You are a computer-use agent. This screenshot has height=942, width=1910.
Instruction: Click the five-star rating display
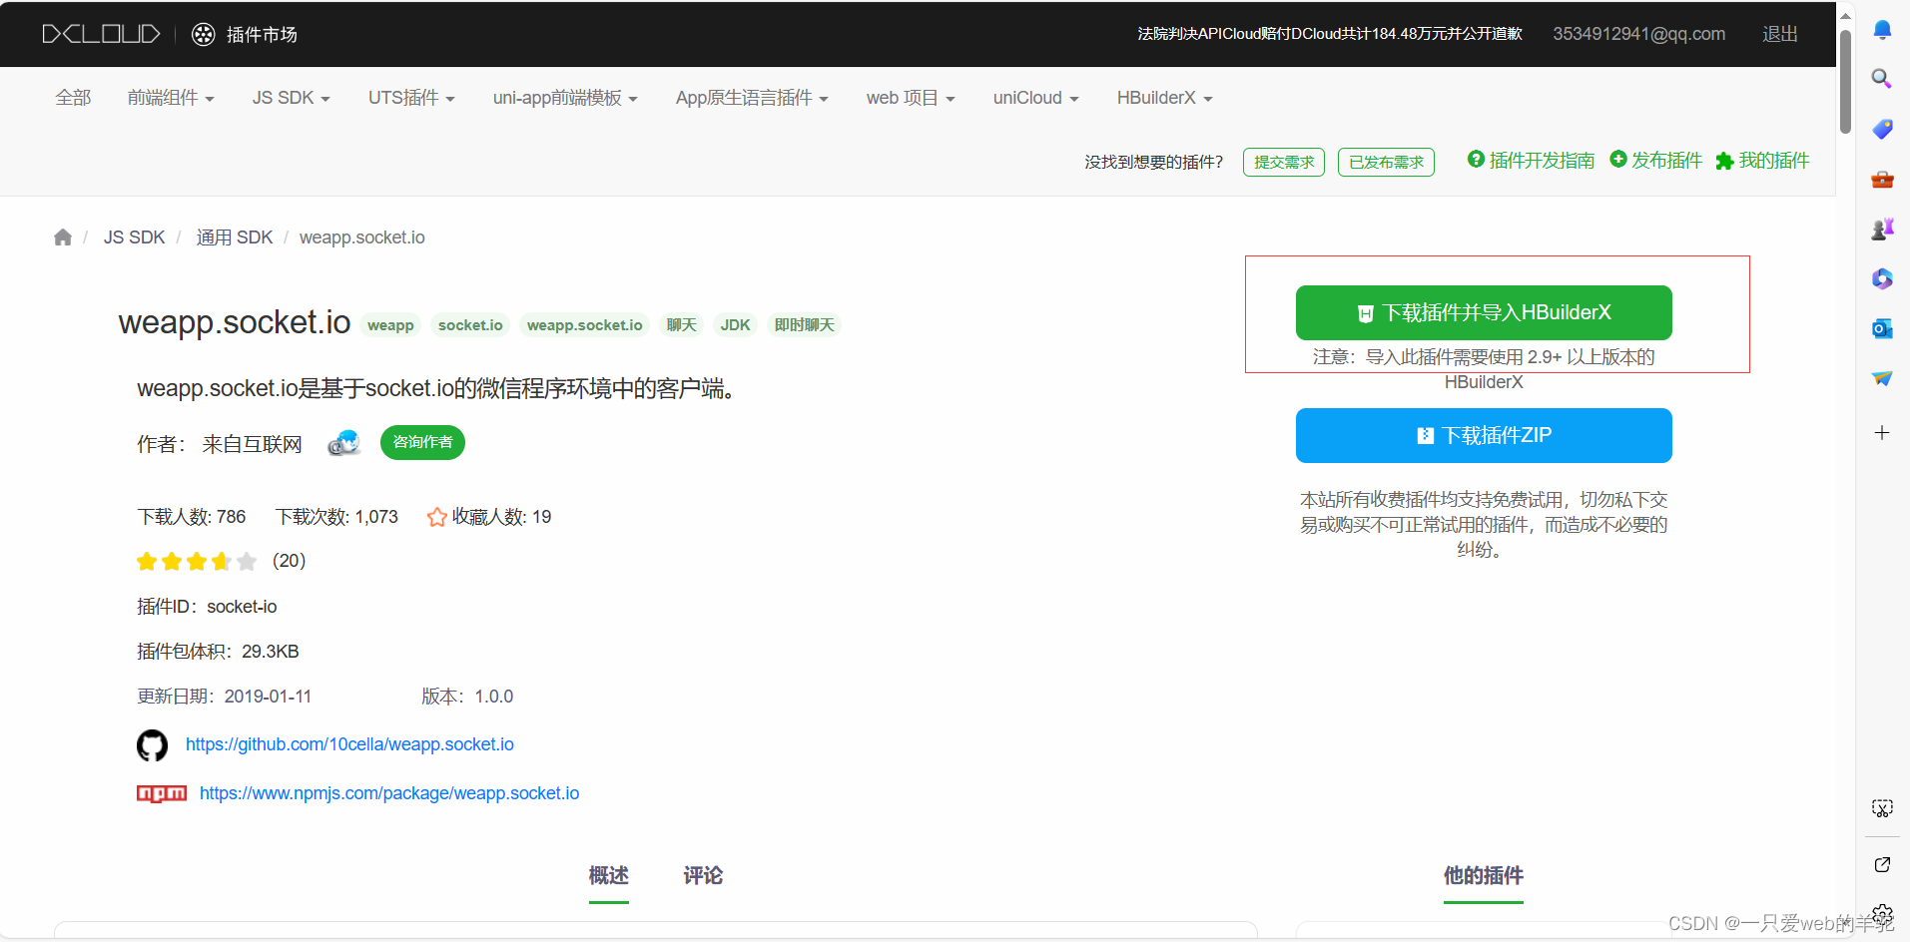coord(197,562)
